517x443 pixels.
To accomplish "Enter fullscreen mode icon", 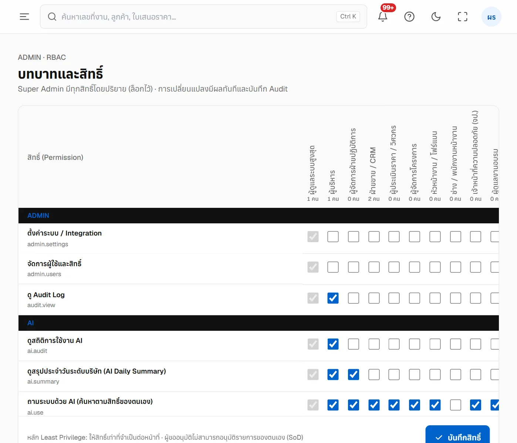I will pyautogui.click(x=463, y=17).
